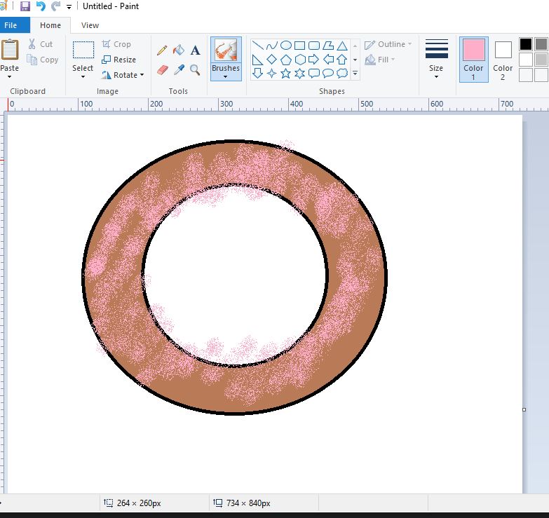The height and width of the screenshot is (518, 549).
Task: Switch to the Home tab
Action: tap(50, 25)
